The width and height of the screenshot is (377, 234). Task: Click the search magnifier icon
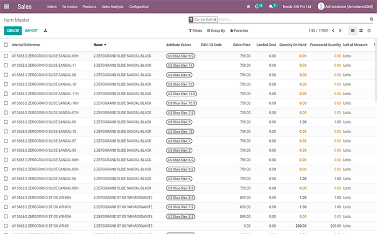point(372,19)
